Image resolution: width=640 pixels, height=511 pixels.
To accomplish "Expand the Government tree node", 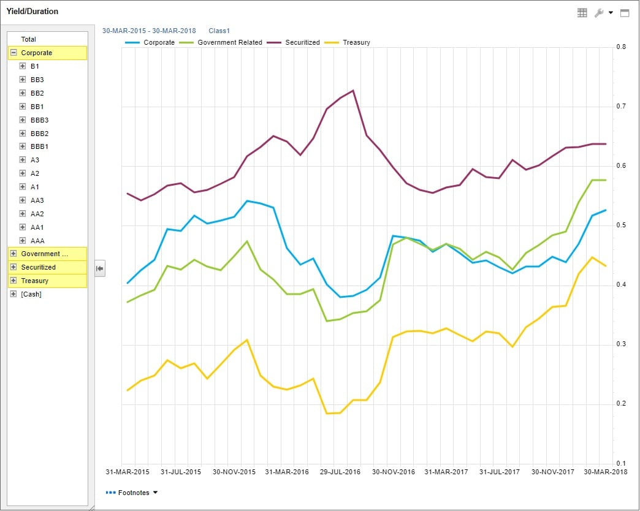I will click(x=13, y=254).
